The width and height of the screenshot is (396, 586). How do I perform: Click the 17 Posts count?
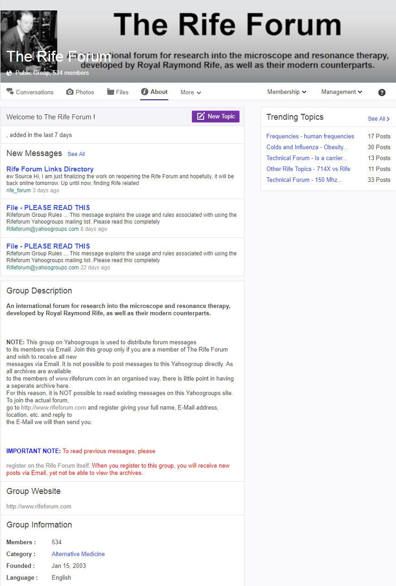pyautogui.click(x=379, y=136)
